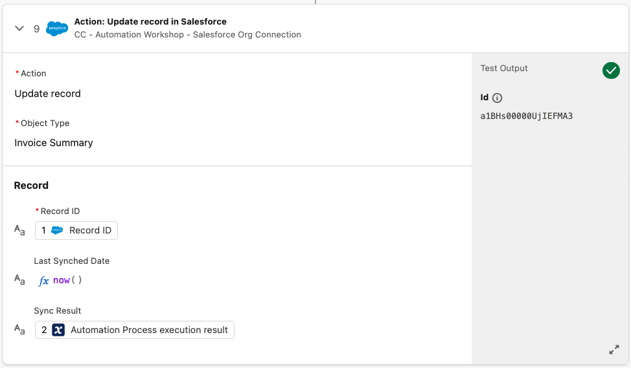Toggle the Record ID field type icon
This screenshot has height=368, width=631.
(20, 230)
